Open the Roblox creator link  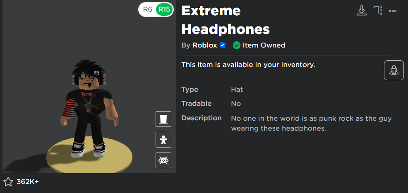tap(205, 45)
